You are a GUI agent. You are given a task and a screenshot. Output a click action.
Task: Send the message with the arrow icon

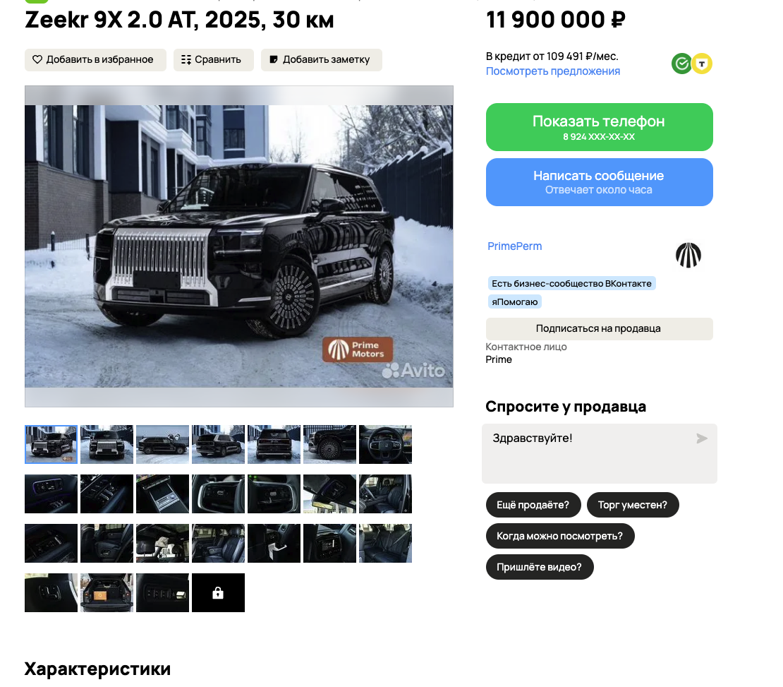coord(702,438)
